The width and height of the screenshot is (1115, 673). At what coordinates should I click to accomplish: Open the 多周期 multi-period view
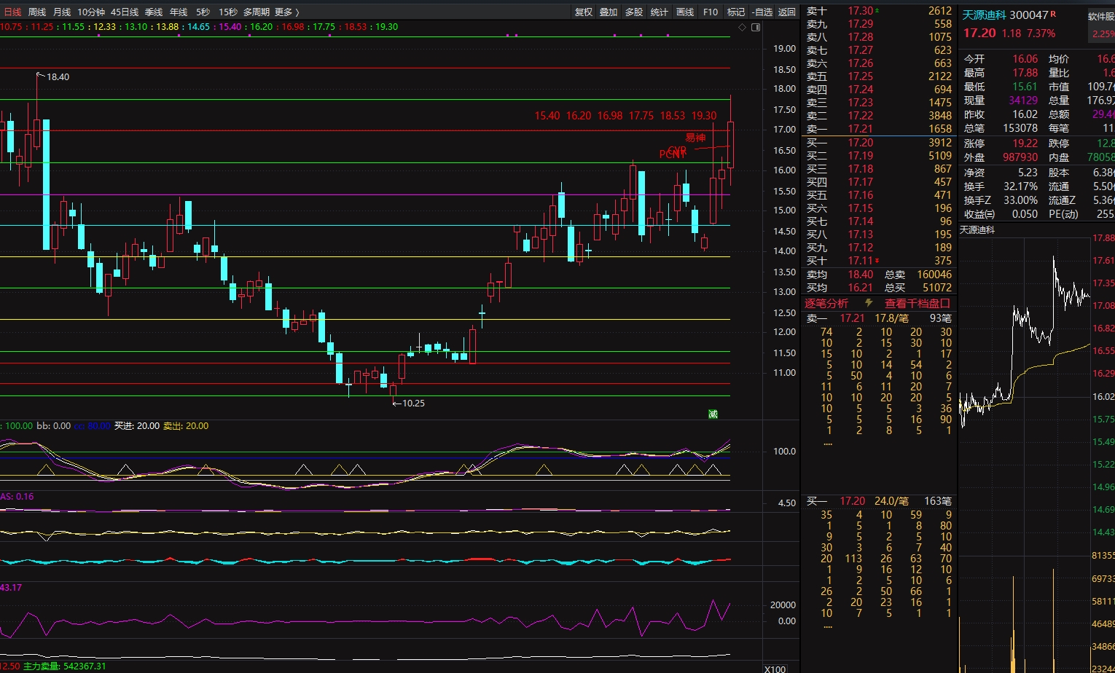[x=257, y=12]
